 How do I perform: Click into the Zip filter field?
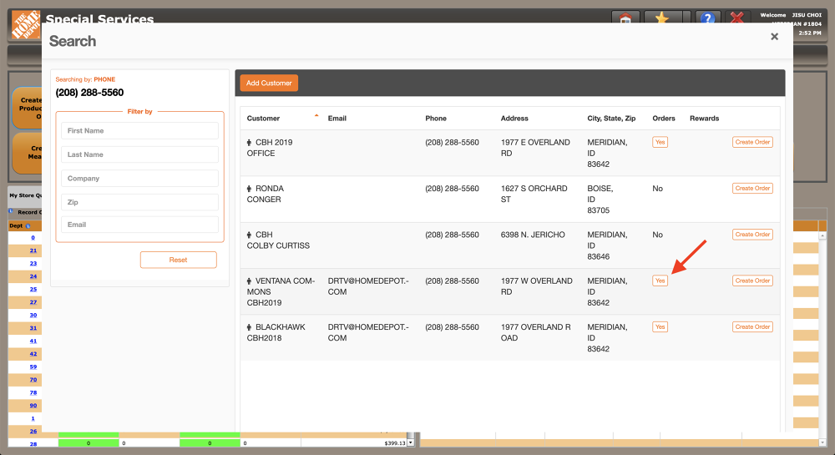click(x=139, y=202)
